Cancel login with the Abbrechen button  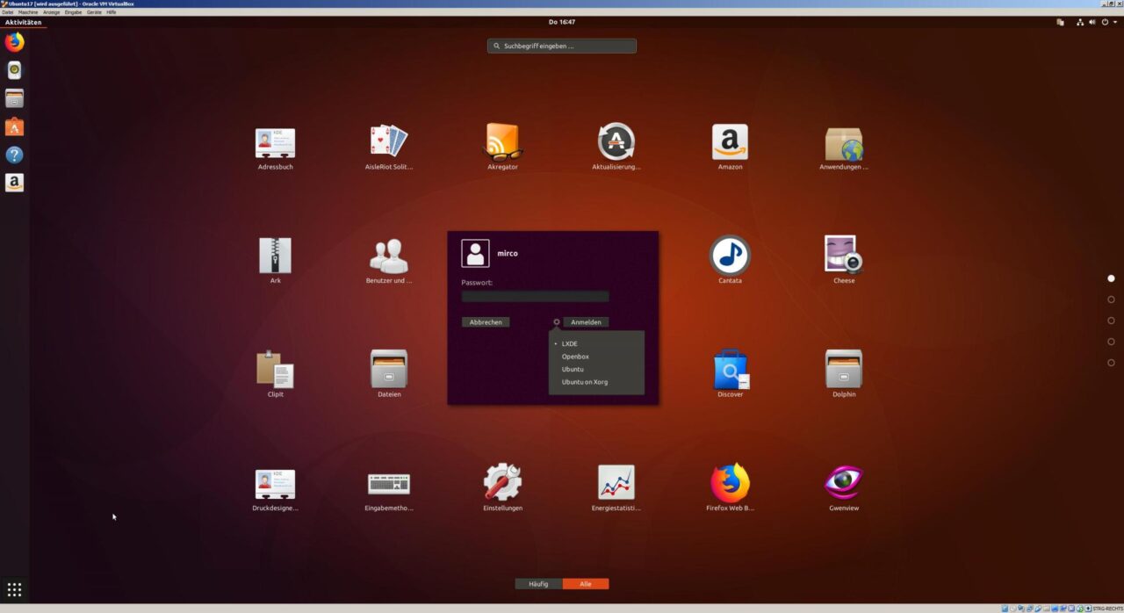point(485,321)
